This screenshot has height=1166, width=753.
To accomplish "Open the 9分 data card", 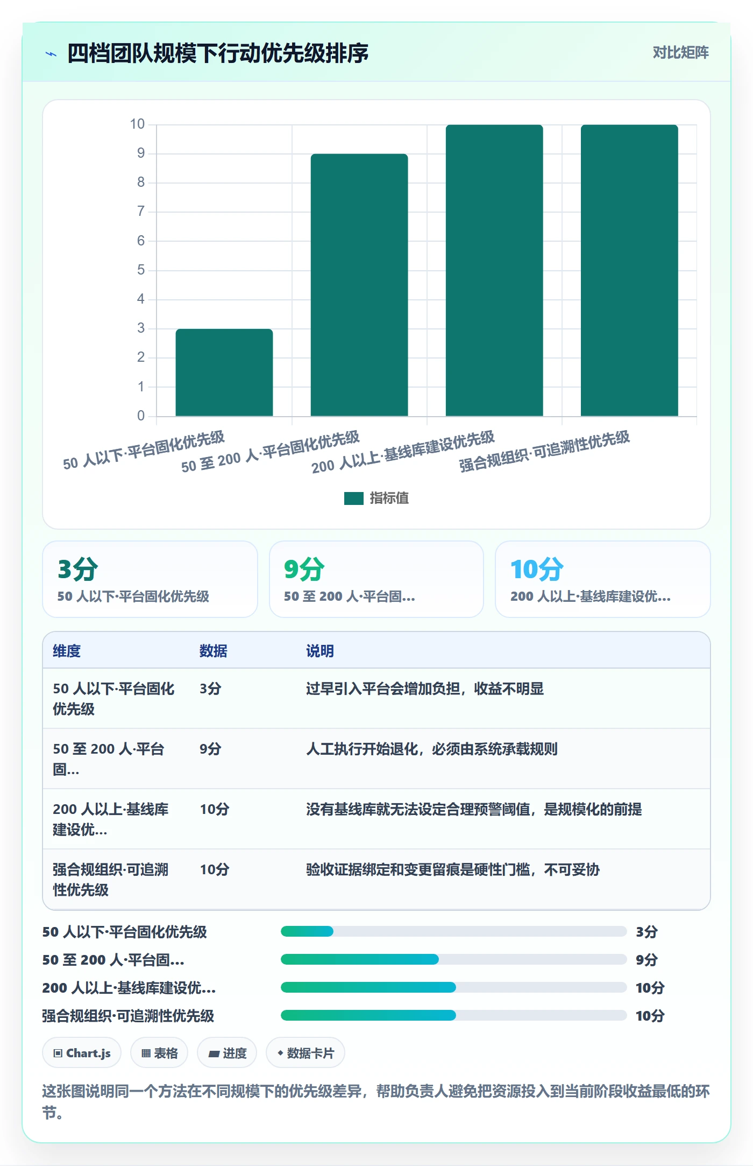I will click(376, 579).
